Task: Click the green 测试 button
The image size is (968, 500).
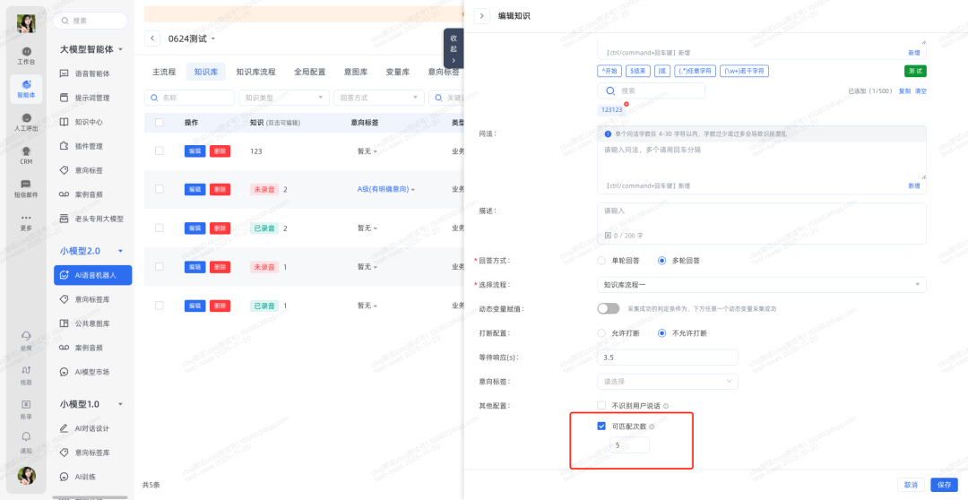Action: (915, 71)
